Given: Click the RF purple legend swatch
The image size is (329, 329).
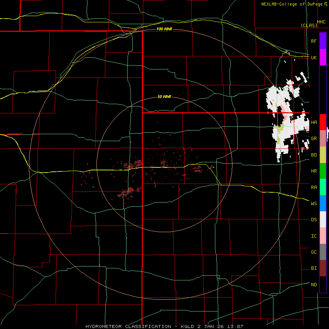Looking at the screenshot, I should pos(323,41).
